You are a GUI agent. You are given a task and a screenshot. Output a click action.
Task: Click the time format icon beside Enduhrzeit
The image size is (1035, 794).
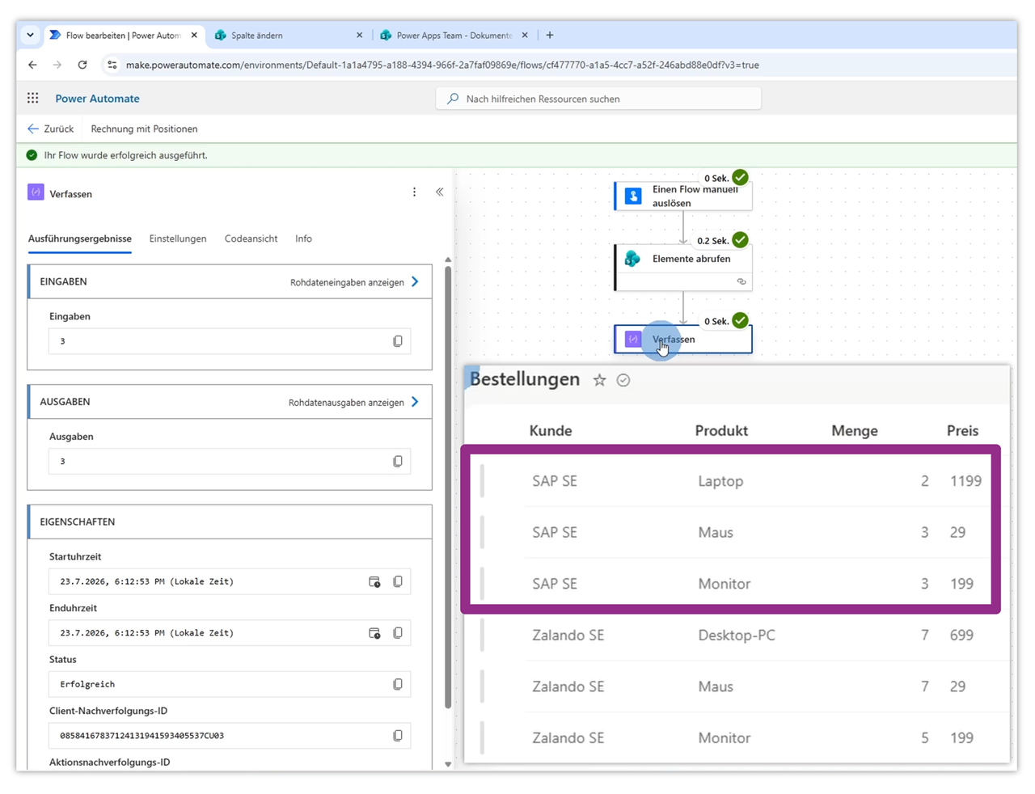374,633
